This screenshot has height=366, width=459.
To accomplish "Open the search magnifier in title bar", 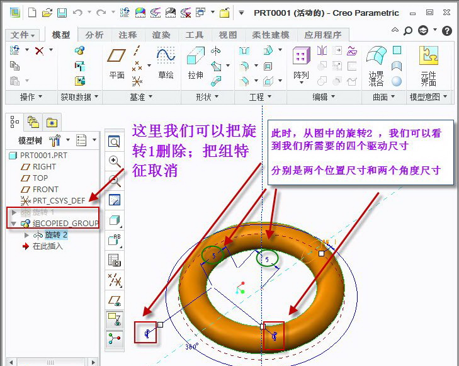I will point(408,30).
